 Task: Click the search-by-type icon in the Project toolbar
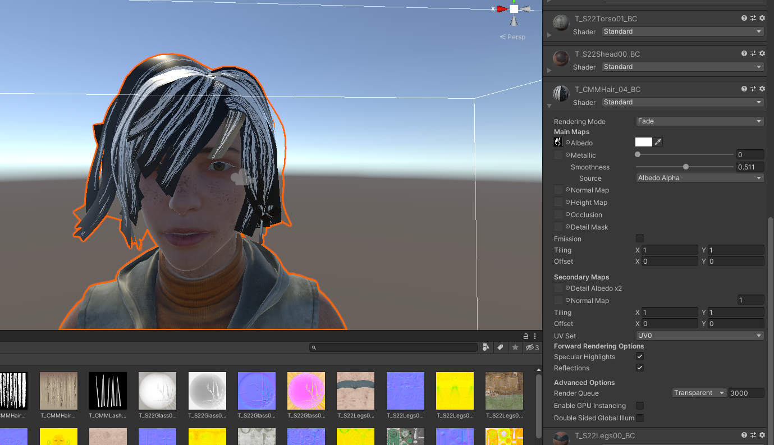pos(486,347)
